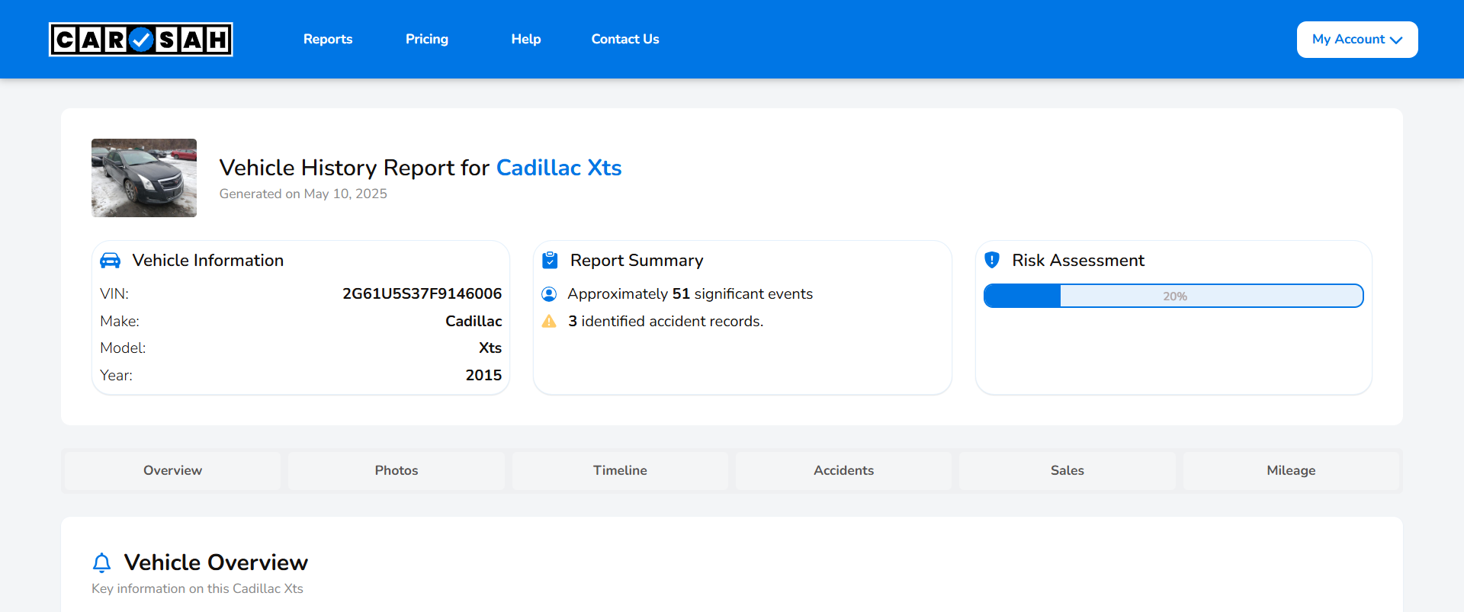The width and height of the screenshot is (1464, 612).
Task: Open the Accidents tab
Action: [x=844, y=471]
